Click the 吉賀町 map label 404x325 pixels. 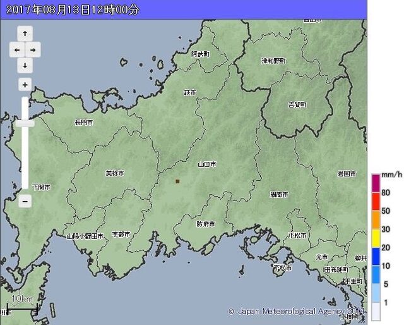(297, 105)
